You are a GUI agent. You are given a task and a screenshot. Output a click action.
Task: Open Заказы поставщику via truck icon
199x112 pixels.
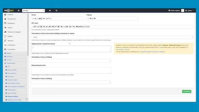(x=5, y=32)
